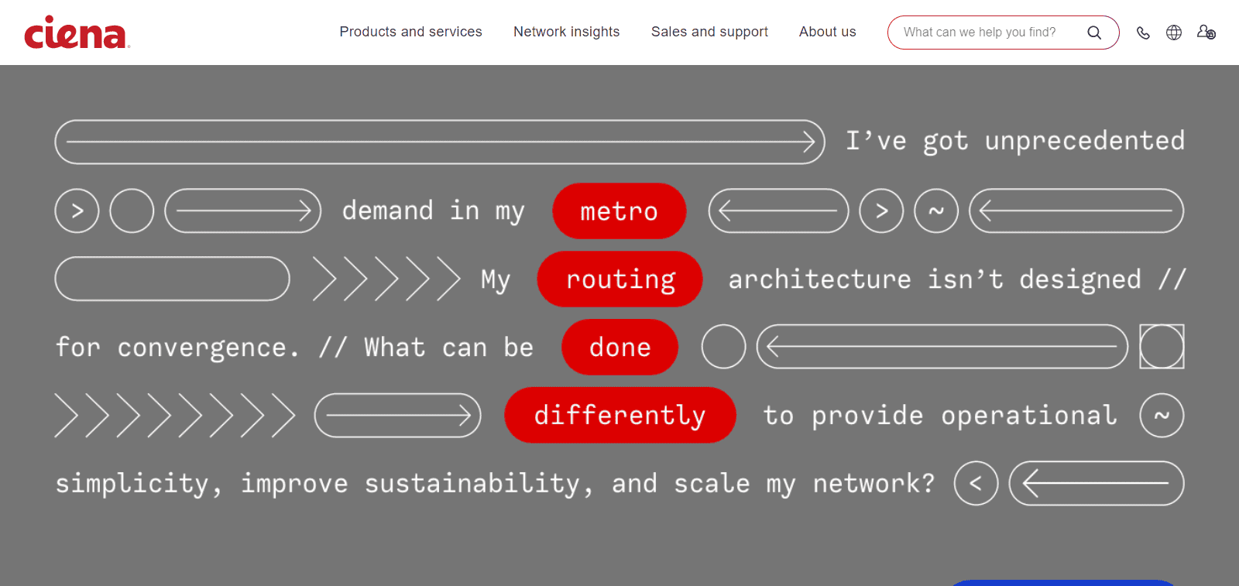Click the search magnifier icon
The width and height of the screenshot is (1239, 586).
(1093, 33)
